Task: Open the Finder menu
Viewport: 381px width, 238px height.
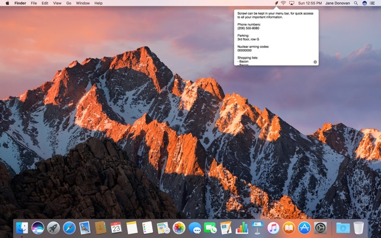Action: 20,3
